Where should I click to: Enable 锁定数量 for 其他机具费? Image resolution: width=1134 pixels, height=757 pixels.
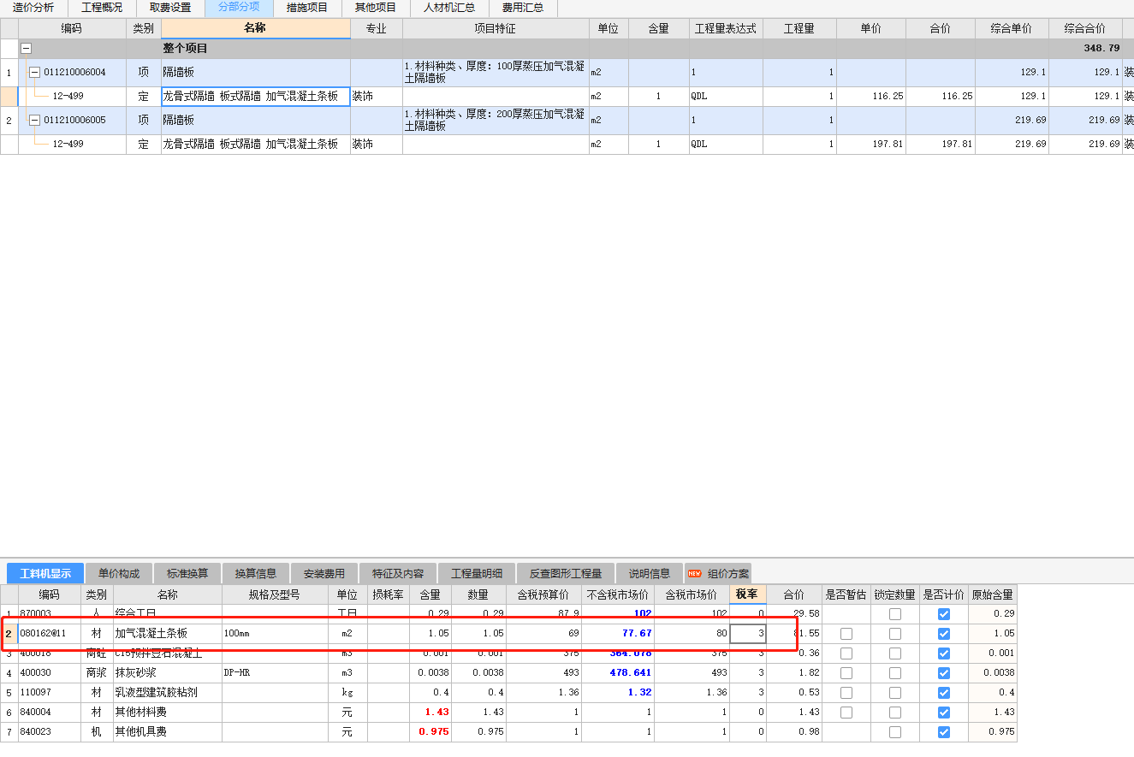[895, 732]
